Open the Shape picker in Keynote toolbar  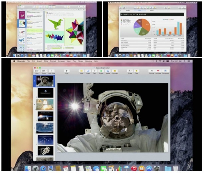click(x=101, y=71)
